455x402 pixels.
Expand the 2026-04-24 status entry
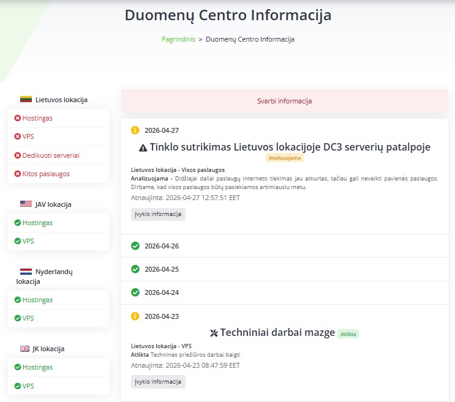click(x=162, y=292)
